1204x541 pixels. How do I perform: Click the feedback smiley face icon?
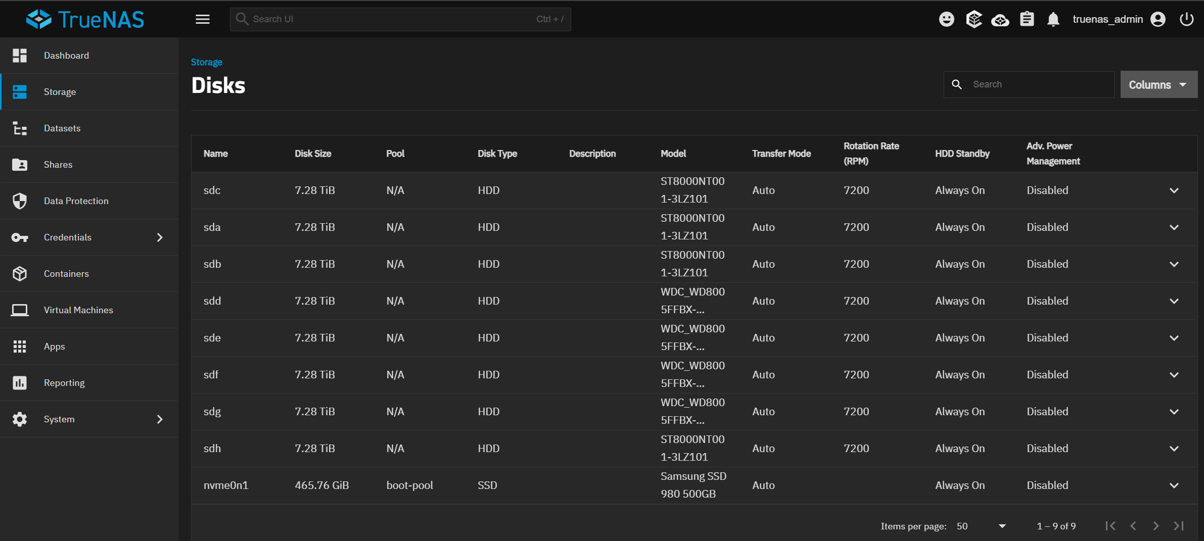click(946, 19)
